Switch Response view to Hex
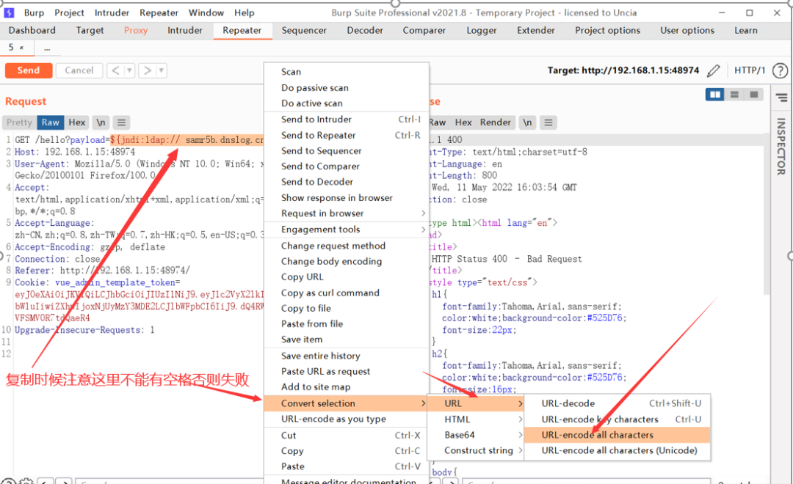This screenshot has height=484, width=793. (x=463, y=122)
